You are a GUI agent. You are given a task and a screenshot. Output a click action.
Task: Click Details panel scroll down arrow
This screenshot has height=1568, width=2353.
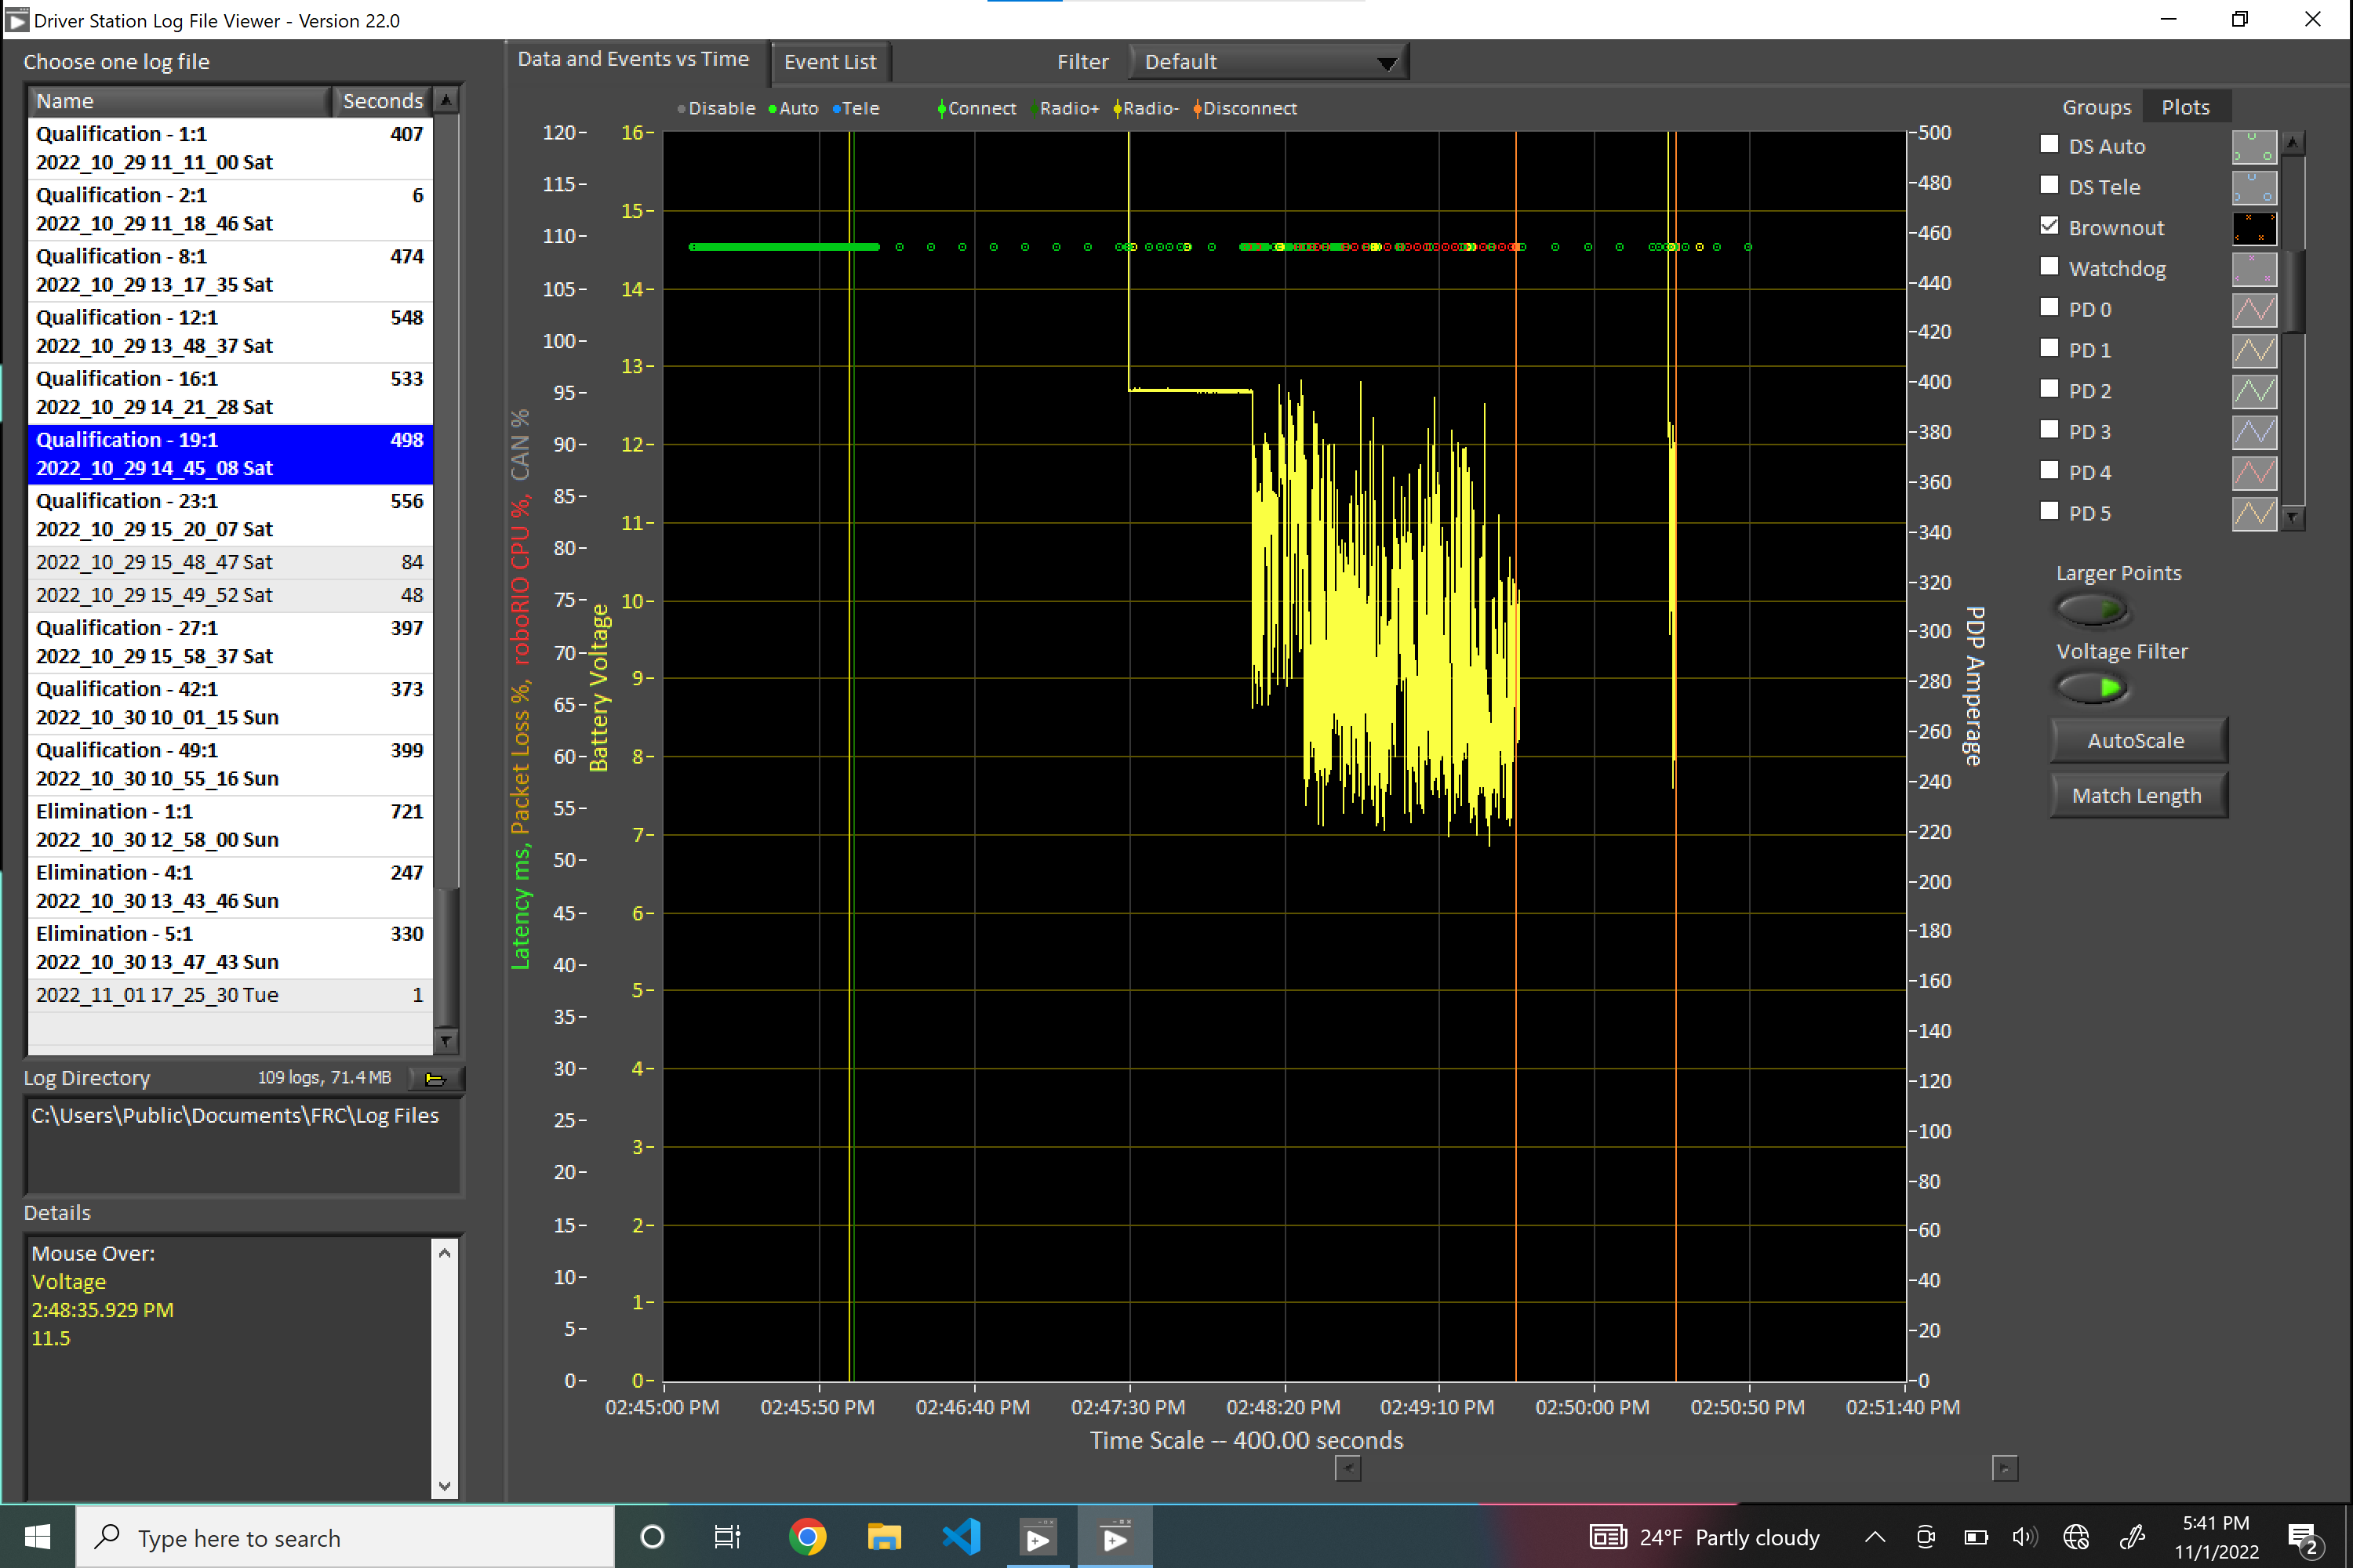click(x=446, y=1486)
